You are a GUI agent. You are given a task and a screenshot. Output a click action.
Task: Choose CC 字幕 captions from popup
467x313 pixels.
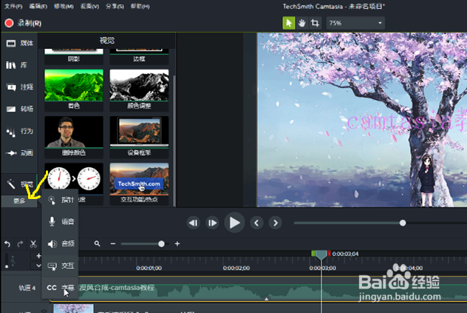(61, 288)
